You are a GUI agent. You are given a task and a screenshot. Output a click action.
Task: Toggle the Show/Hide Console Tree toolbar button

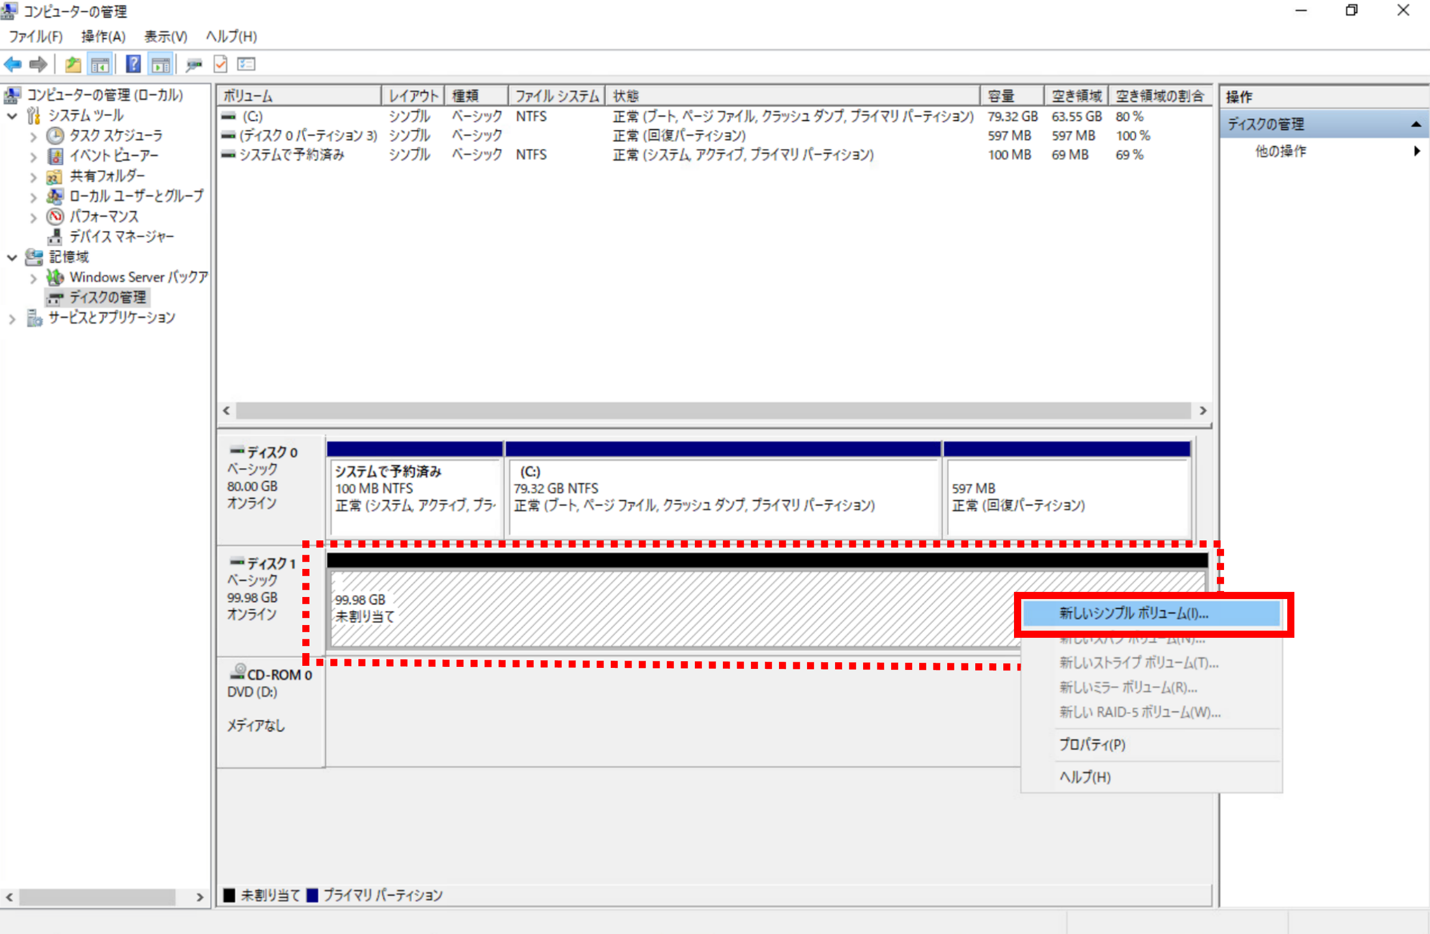100,64
